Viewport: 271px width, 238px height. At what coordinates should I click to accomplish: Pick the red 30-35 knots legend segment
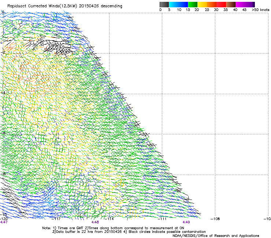coord(221,4)
